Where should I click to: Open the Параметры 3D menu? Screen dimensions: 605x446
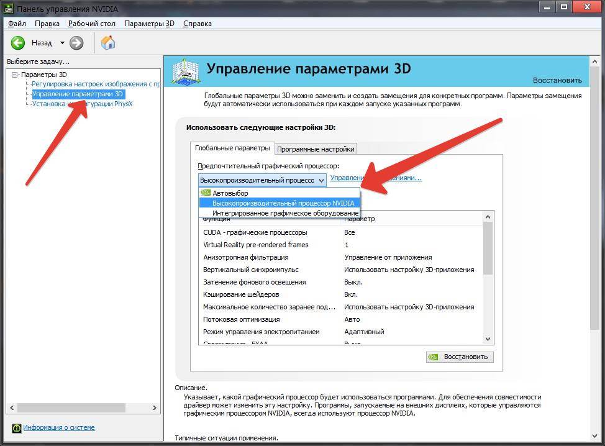[x=149, y=24]
